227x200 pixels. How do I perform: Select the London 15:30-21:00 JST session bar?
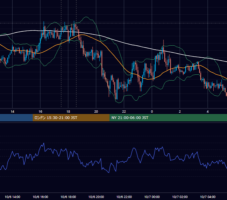pyautogui.click(x=71, y=118)
